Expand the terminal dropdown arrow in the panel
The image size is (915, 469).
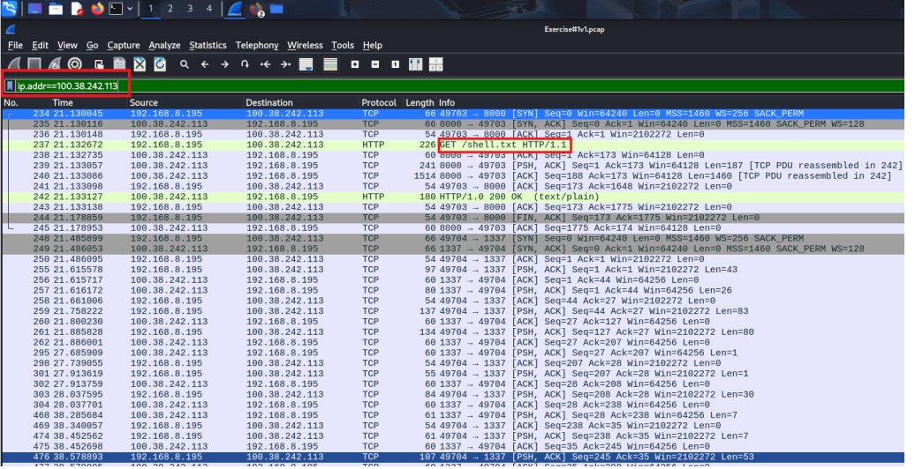coord(130,9)
